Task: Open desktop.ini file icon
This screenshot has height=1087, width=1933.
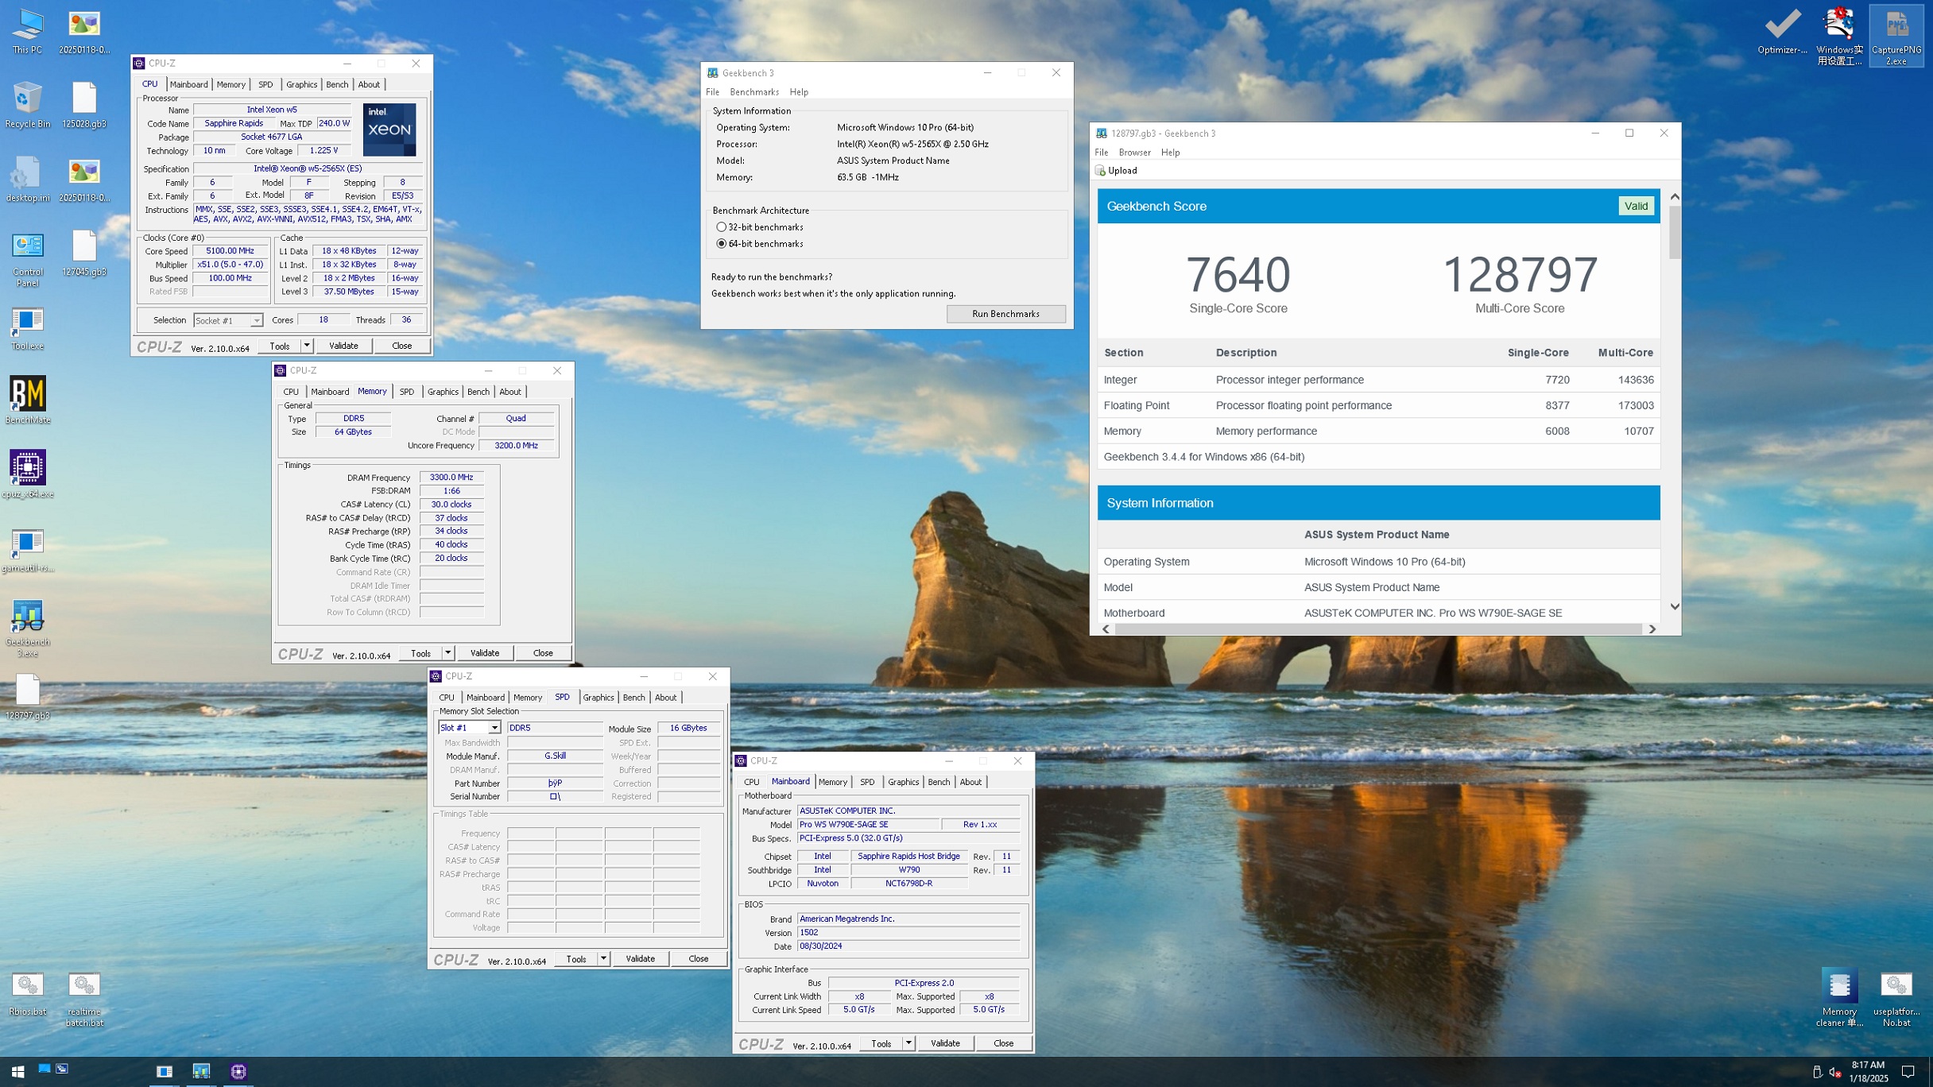Action: [27, 179]
